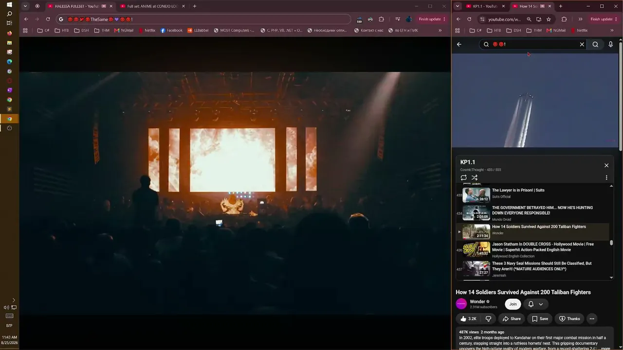Screen dimensions: 623x350
Task: Open LLBabbel bookmark in left window
Action: [x=198, y=30]
